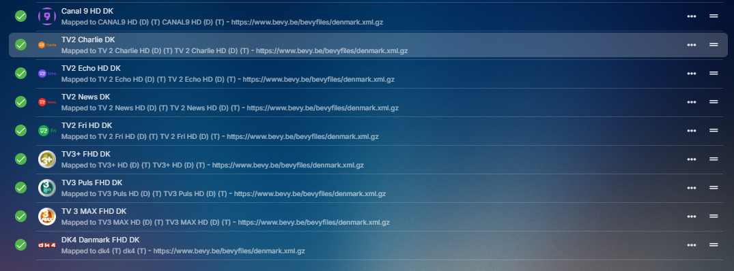The image size is (734, 271).
Task: Select the 'TV2 News DK' channel title
Action: (x=85, y=97)
